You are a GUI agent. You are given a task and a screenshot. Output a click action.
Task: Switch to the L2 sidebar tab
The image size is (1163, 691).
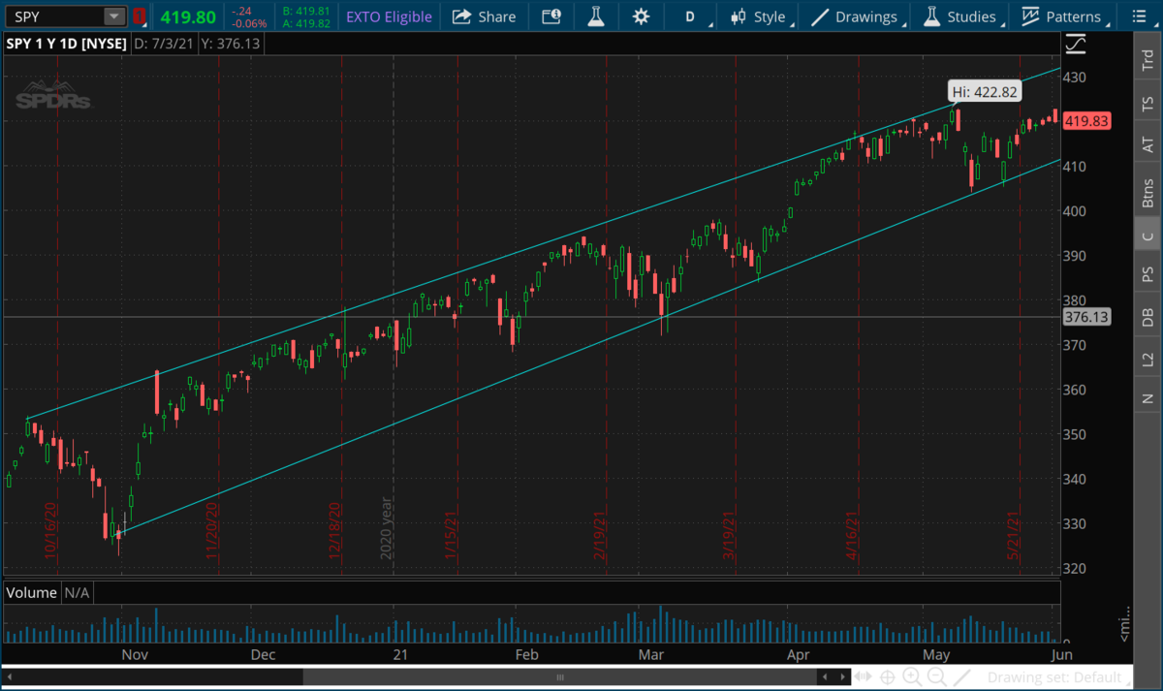pos(1147,359)
